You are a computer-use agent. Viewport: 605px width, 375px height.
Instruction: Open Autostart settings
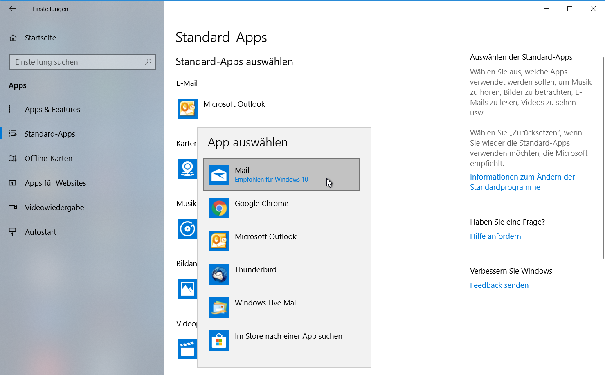coord(40,232)
